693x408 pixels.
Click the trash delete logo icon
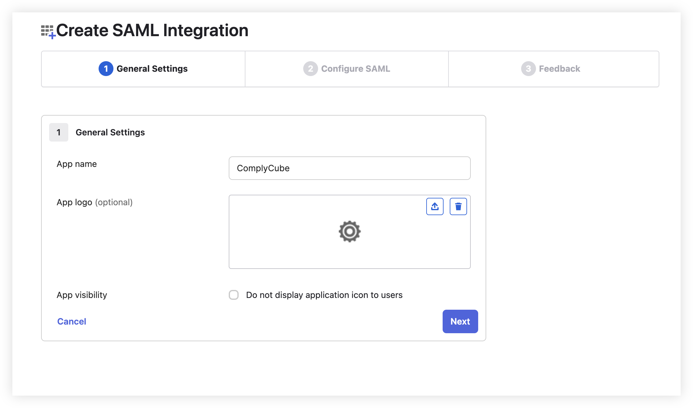click(458, 206)
